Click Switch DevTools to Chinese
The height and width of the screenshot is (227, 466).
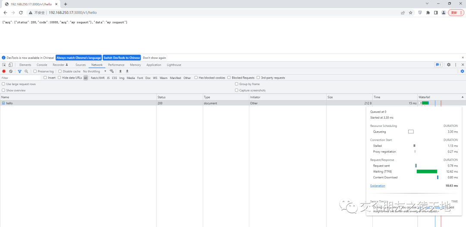click(122, 58)
